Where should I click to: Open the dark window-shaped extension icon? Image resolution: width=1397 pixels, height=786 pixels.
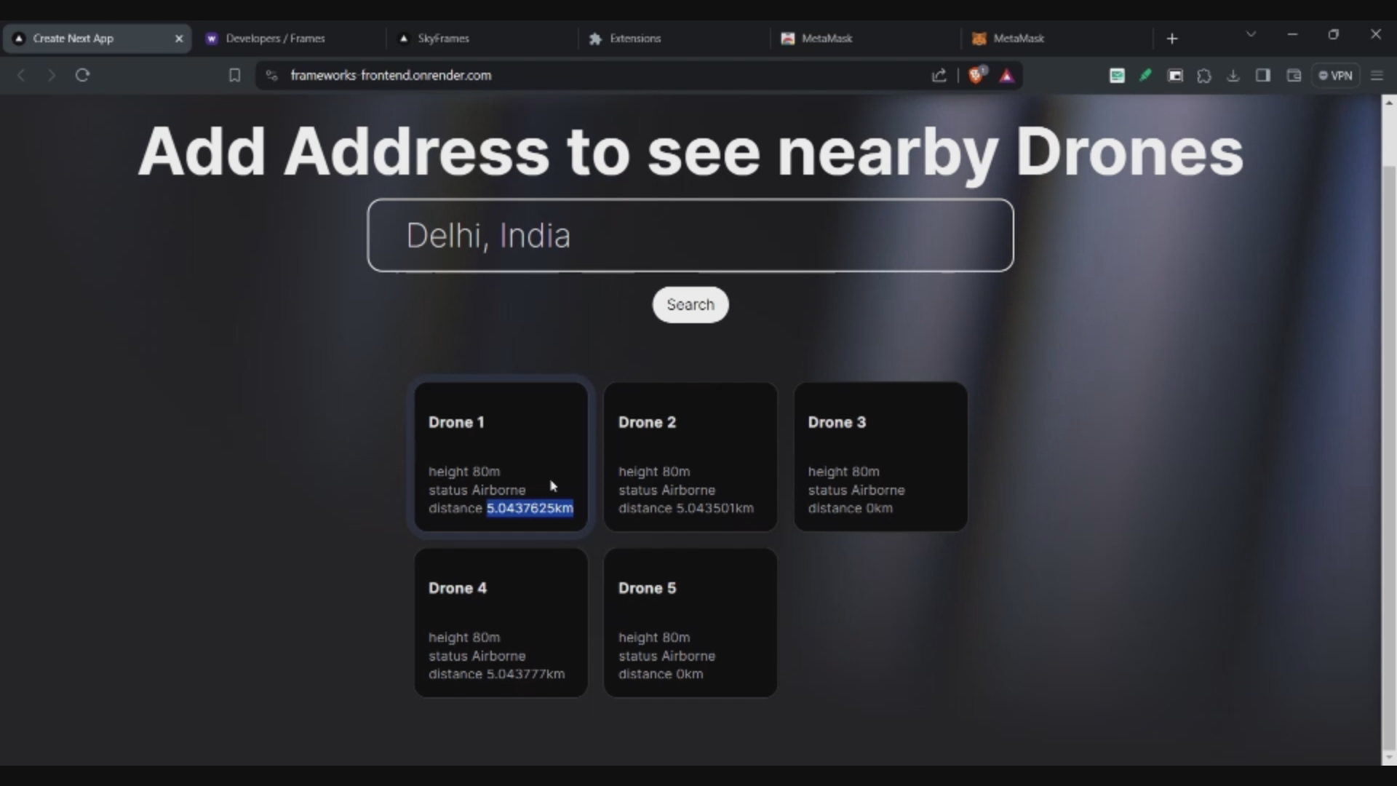(1175, 75)
